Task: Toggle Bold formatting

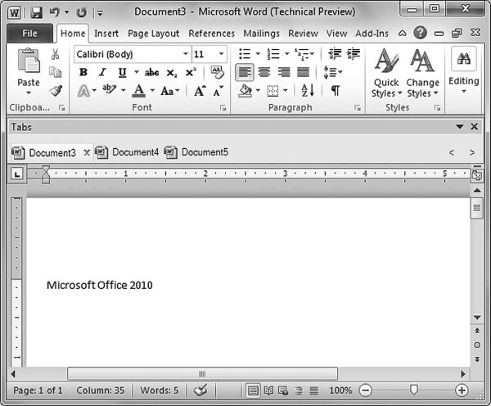Action: click(x=83, y=72)
